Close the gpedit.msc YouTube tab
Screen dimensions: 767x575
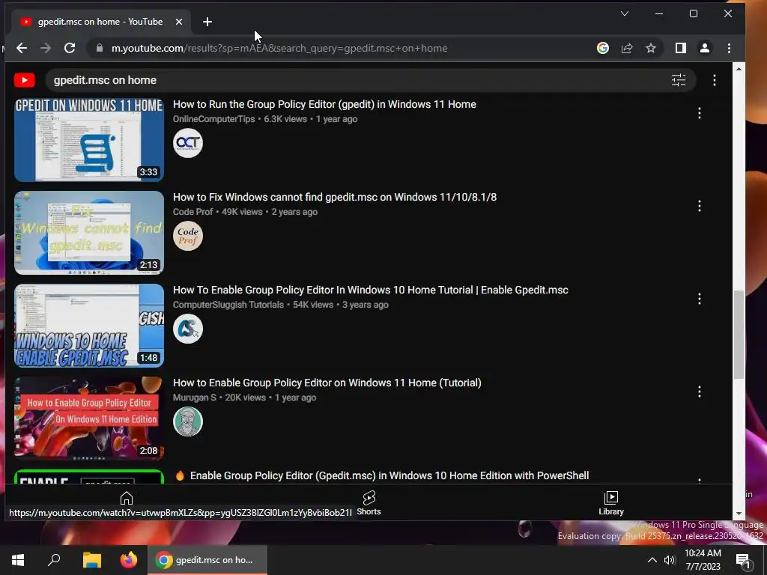tap(179, 22)
